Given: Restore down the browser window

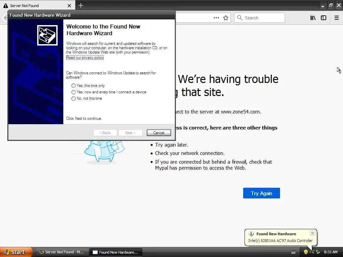Looking at the screenshot, I should coord(331,5).
